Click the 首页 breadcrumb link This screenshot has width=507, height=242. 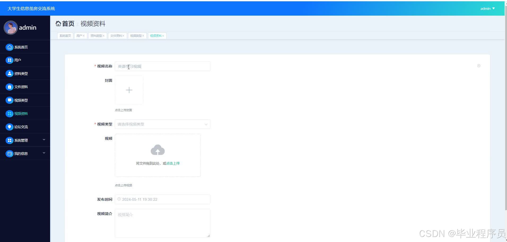tap(68, 24)
